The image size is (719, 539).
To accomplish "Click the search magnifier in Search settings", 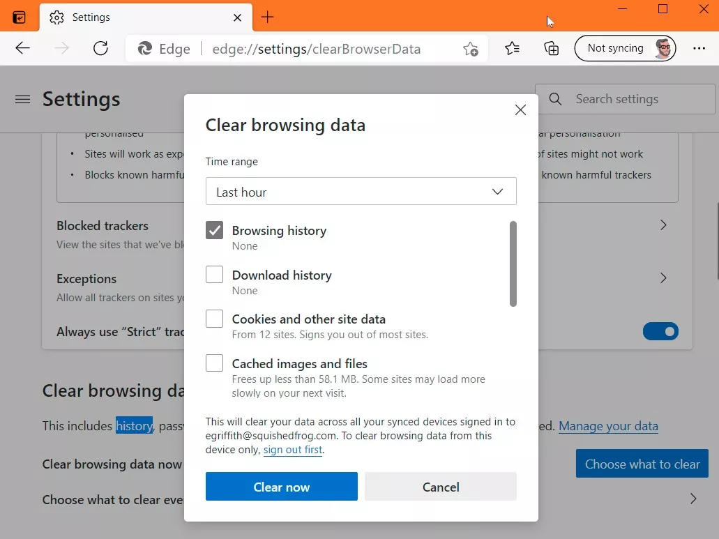I will click(554, 99).
